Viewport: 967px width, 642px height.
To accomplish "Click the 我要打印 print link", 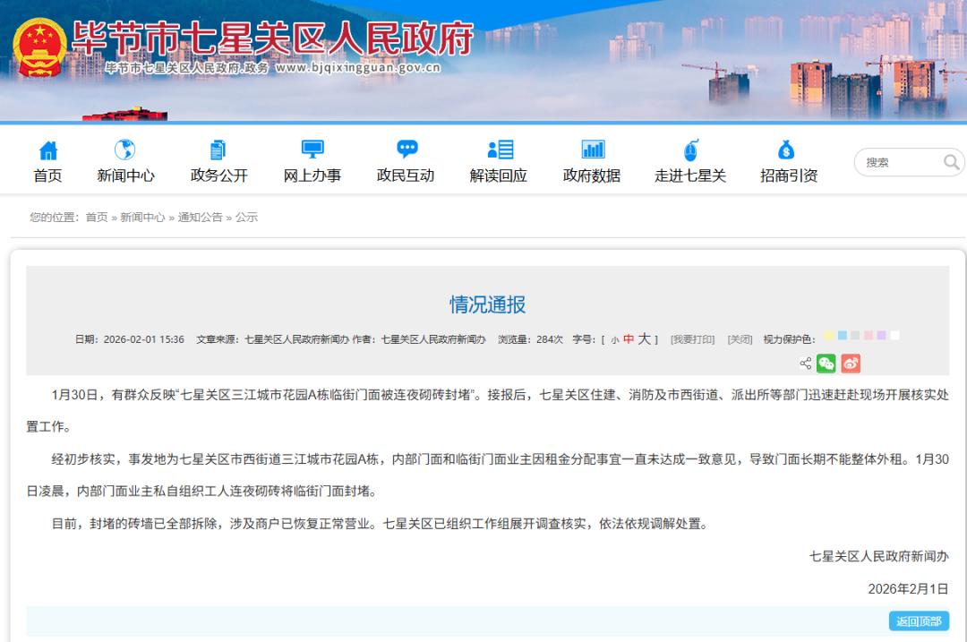I will [x=692, y=340].
